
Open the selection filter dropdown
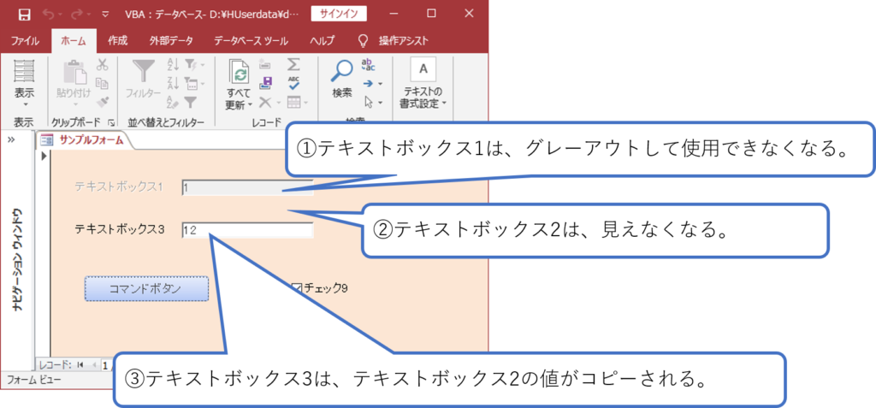(194, 65)
